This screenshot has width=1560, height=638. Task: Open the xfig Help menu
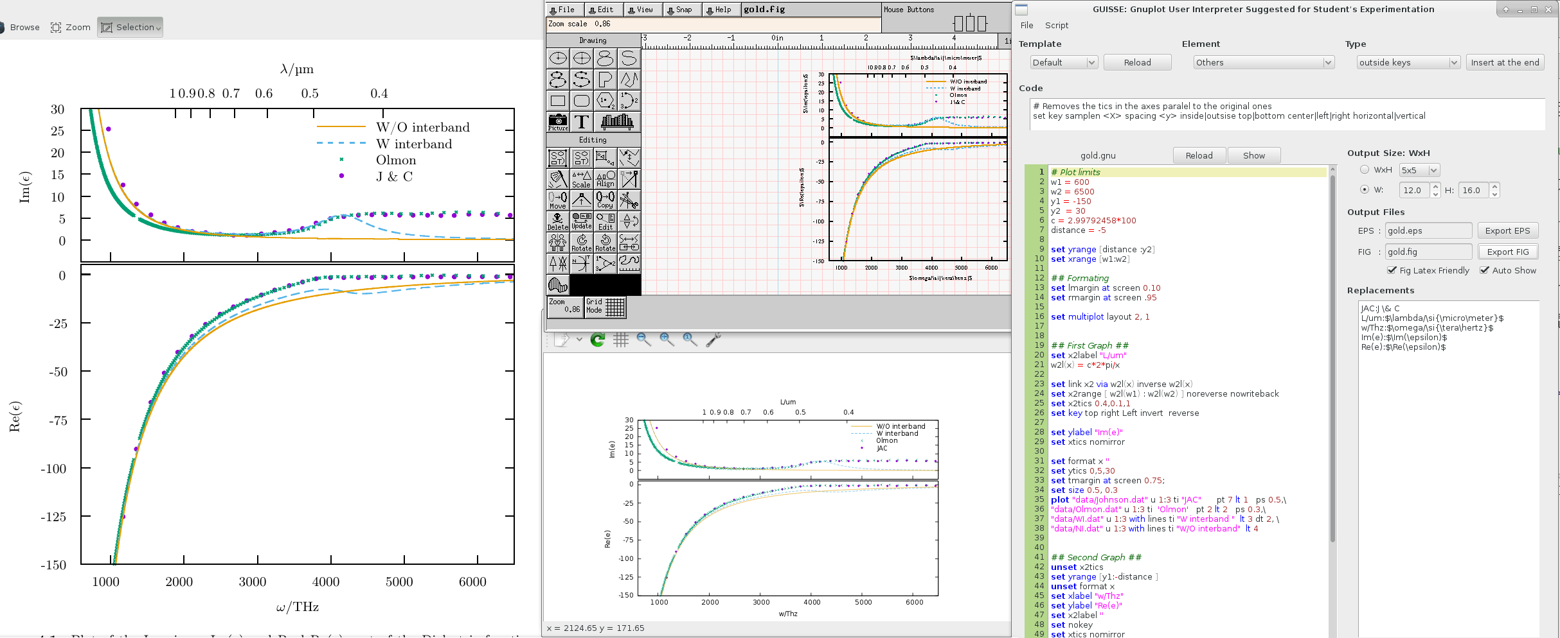tap(721, 10)
